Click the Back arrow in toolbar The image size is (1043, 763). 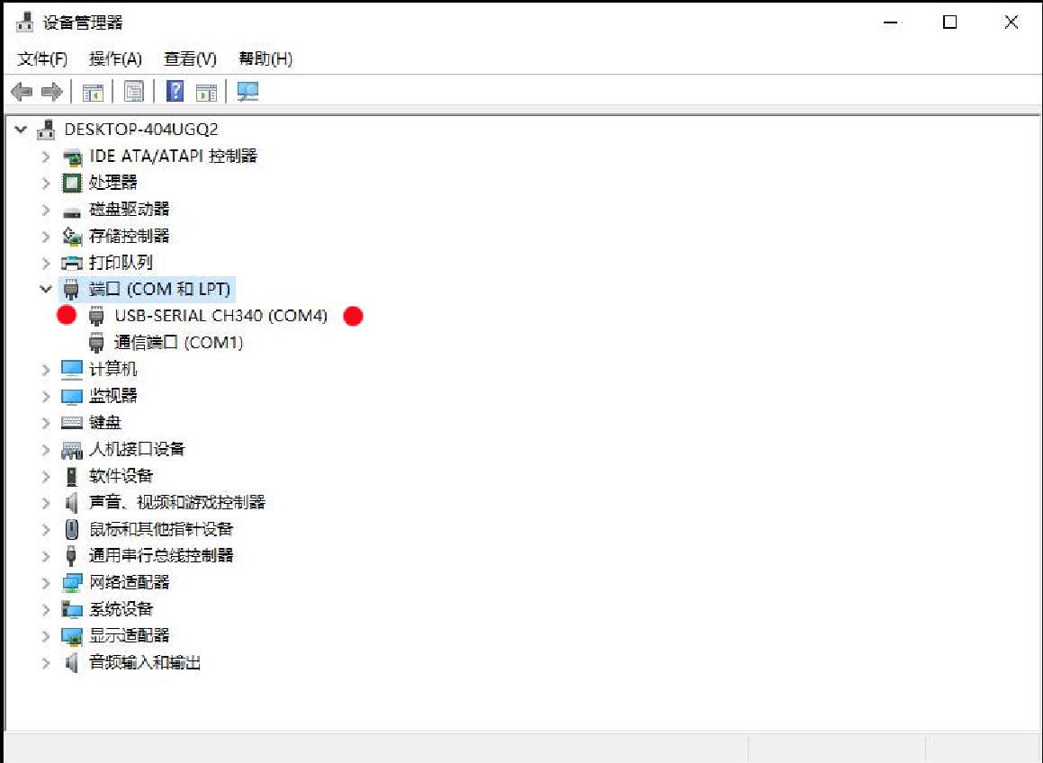click(x=22, y=92)
